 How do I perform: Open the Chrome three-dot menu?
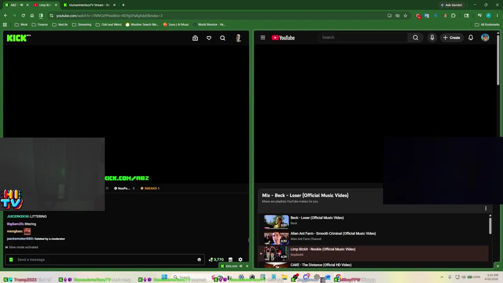click(x=497, y=16)
